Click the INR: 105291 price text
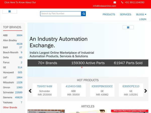The image size is (151, 113). coord(131,95)
